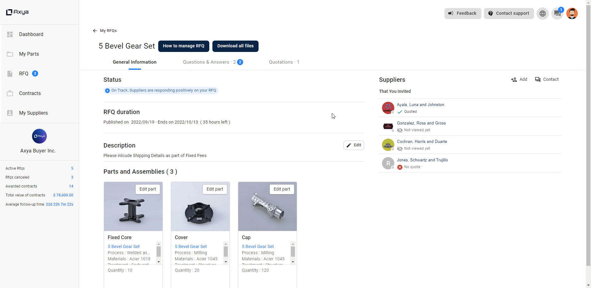Open 5 Bevel Gear Set link under Fixed Core
Image resolution: width=591 pixels, height=288 pixels.
[124, 247]
